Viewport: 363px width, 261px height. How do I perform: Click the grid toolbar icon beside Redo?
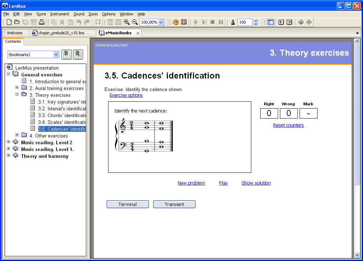tap(98, 22)
